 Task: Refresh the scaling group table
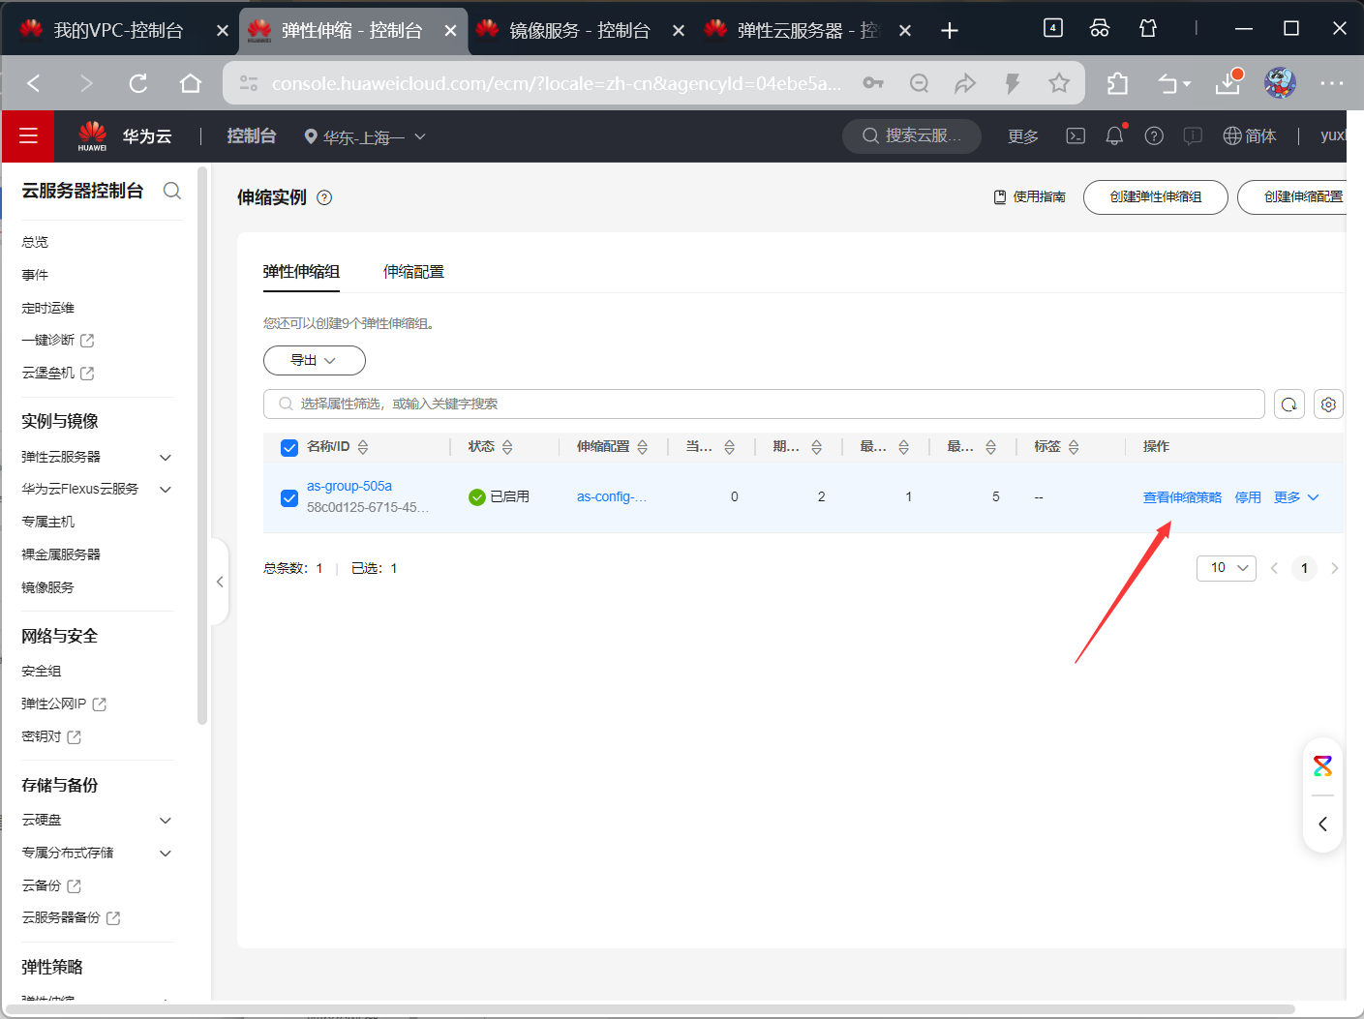(x=1289, y=405)
